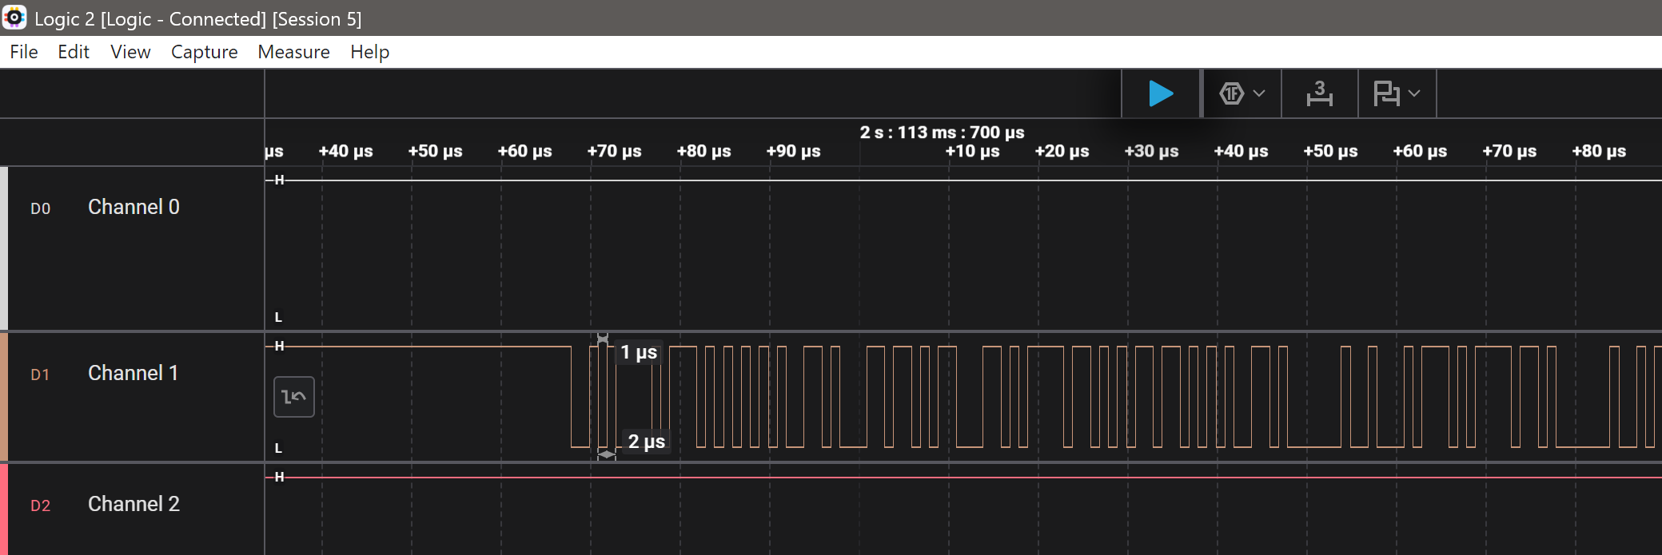The image size is (1662, 555).
Task: Click the 2 s : 113 ms : 700 µs timestamp
Action: point(942,133)
